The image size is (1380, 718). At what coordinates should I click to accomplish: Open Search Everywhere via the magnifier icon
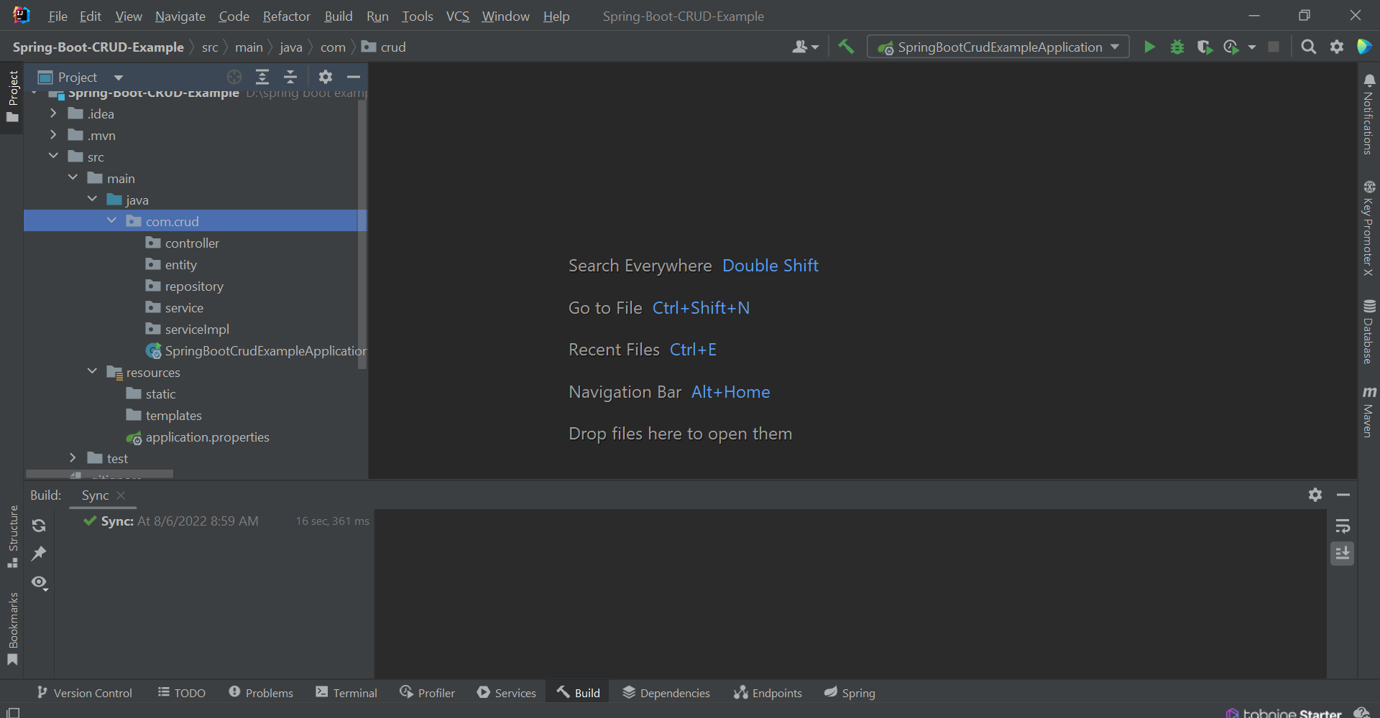(x=1308, y=47)
